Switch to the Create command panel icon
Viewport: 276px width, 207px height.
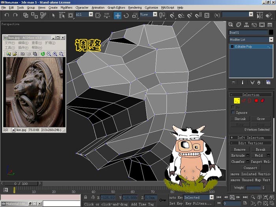tap(231, 25)
